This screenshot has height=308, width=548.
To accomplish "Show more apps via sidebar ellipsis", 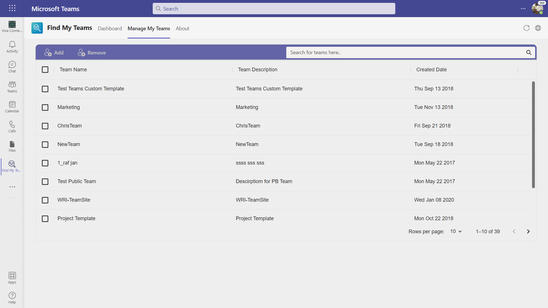I will click(12, 187).
